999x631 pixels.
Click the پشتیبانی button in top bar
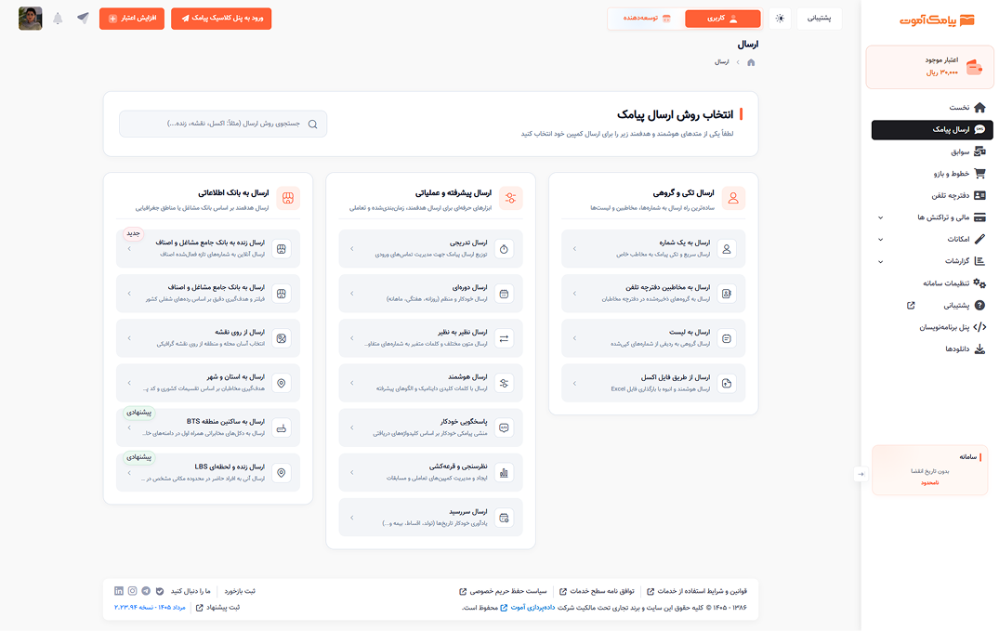pyautogui.click(x=820, y=19)
